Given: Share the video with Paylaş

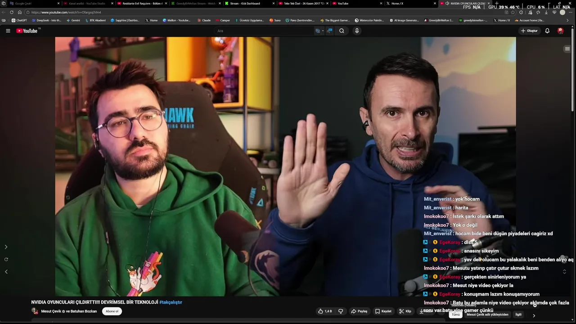Looking at the screenshot, I should [359, 311].
